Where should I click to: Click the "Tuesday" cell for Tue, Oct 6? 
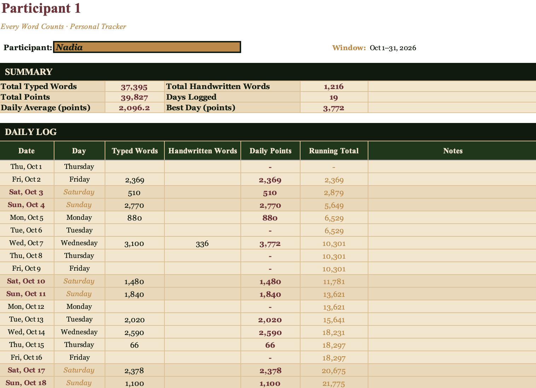pyautogui.click(x=79, y=230)
